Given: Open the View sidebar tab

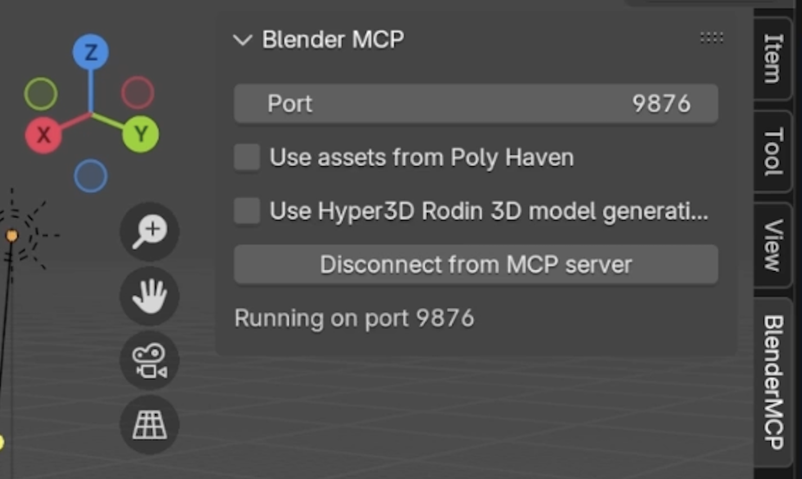Looking at the screenshot, I should pyautogui.click(x=773, y=245).
